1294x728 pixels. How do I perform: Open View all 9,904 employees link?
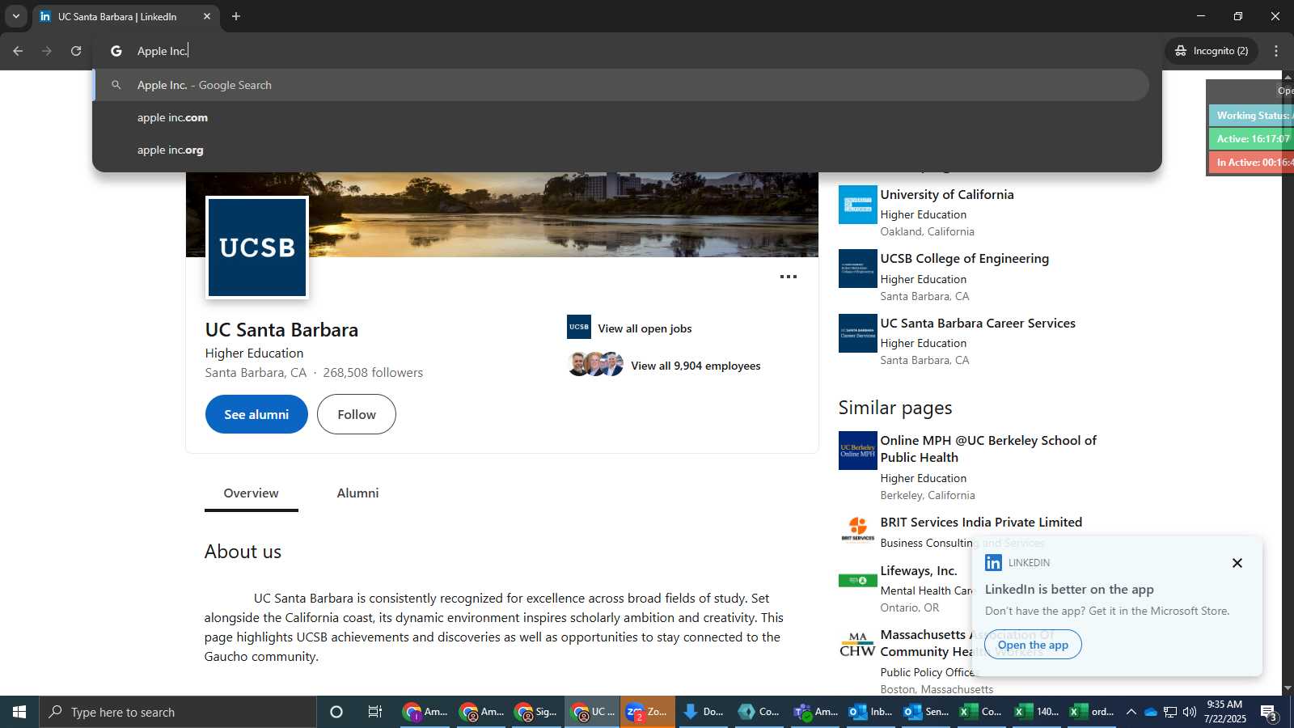(696, 366)
